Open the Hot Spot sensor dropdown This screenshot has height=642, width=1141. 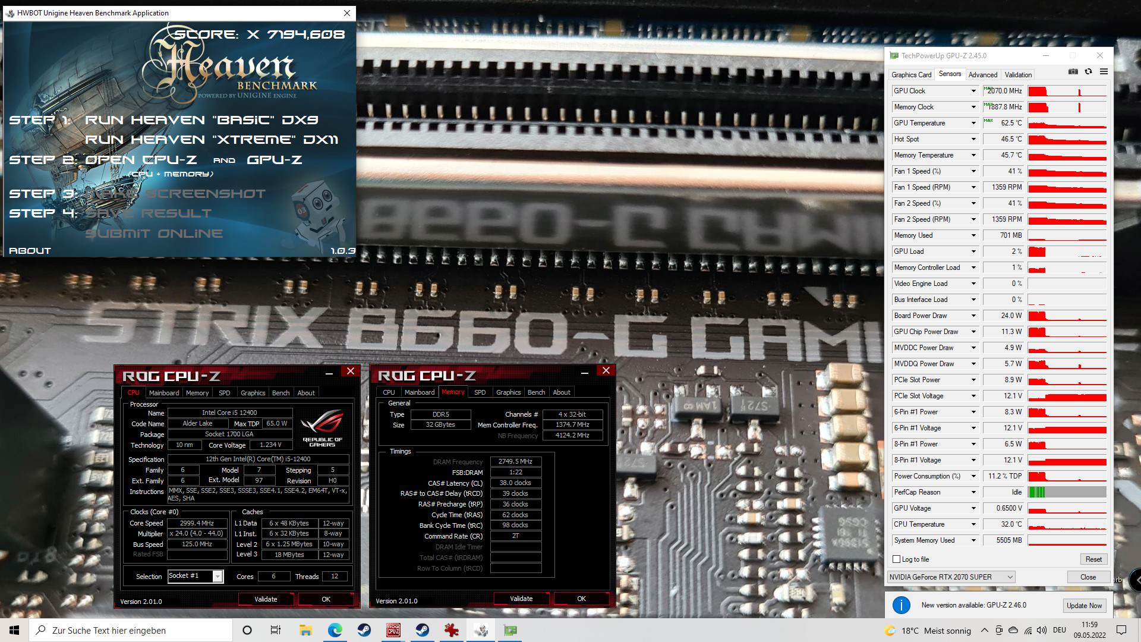(973, 139)
